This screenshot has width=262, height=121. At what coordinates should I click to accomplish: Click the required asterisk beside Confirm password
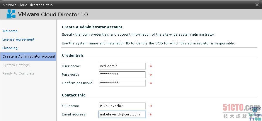coord(151,83)
